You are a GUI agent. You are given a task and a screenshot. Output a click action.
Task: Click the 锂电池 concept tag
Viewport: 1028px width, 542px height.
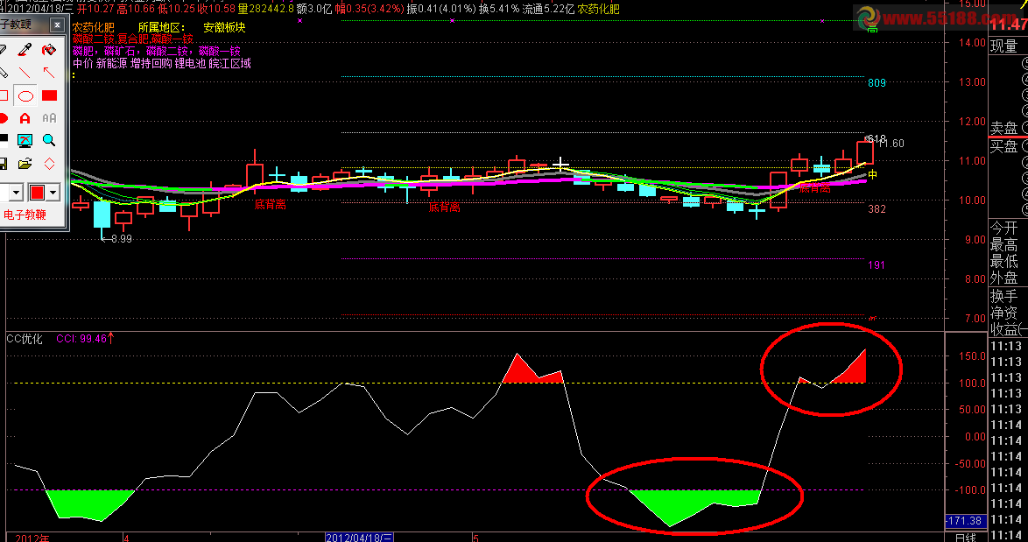coord(190,64)
